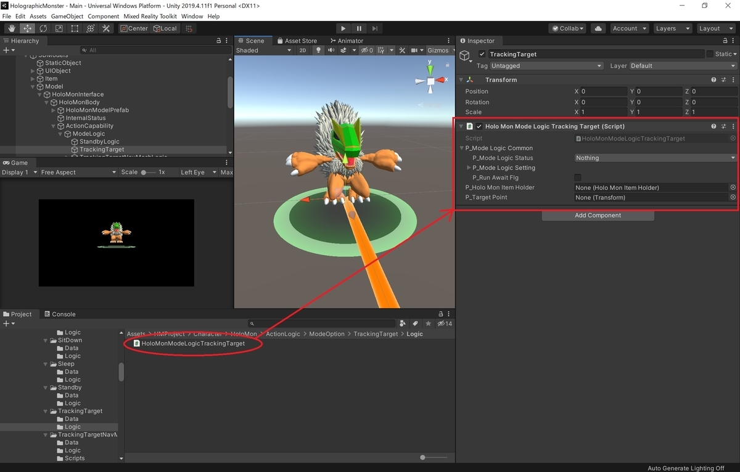Open the Component menu
This screenshot has width=740, height=472.
tap(104, 16)
